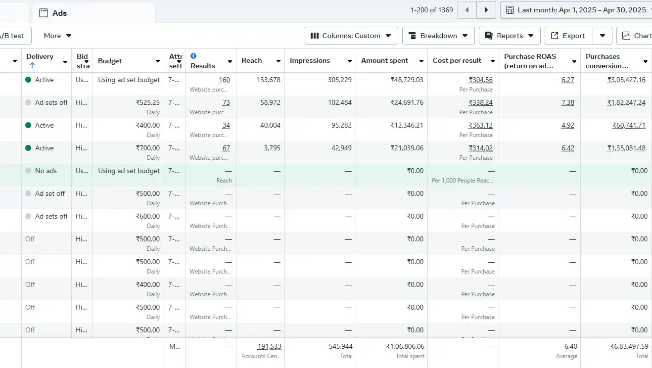652x368 pixels.
Task: Open the Results column menu arrow
Action: 230,61
